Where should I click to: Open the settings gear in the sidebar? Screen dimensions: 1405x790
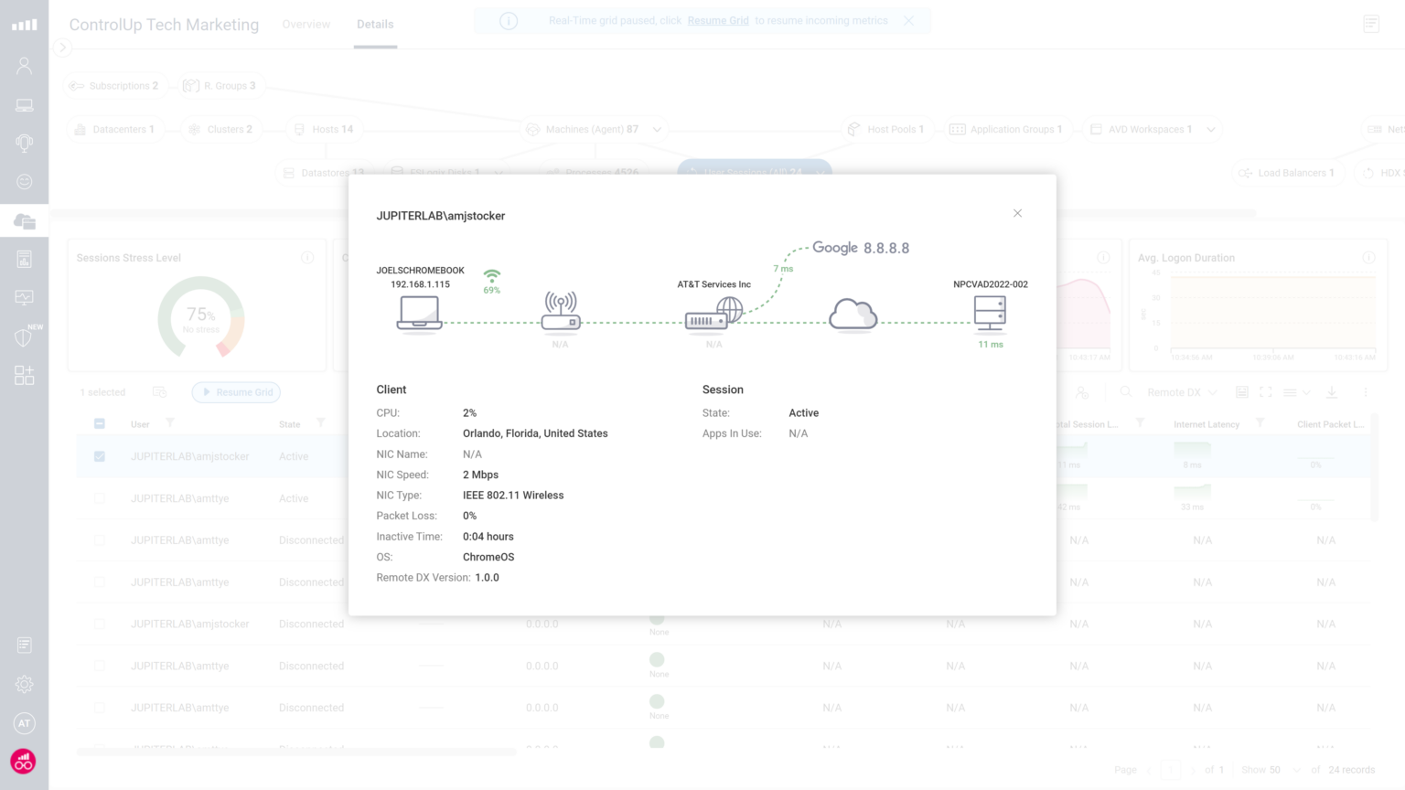point(24,683)
